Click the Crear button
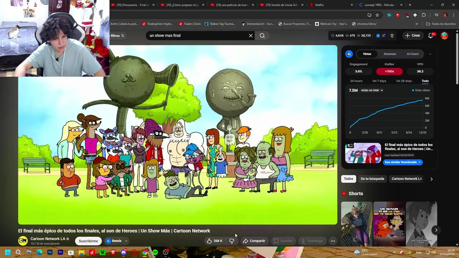The width and height of the screenshot is (459, 258). tap(412, 35)
